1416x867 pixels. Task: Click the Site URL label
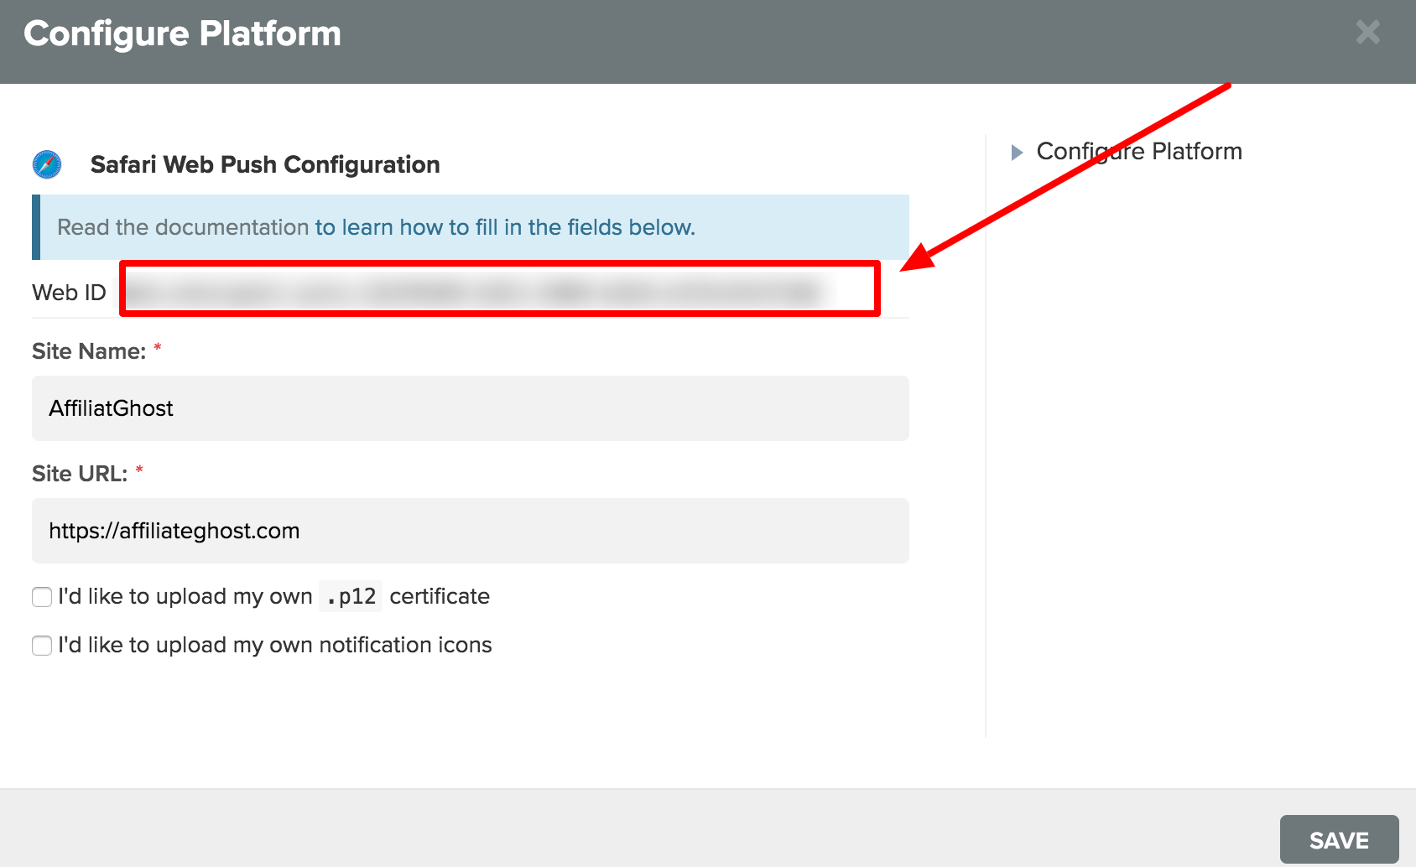point(80,474)
